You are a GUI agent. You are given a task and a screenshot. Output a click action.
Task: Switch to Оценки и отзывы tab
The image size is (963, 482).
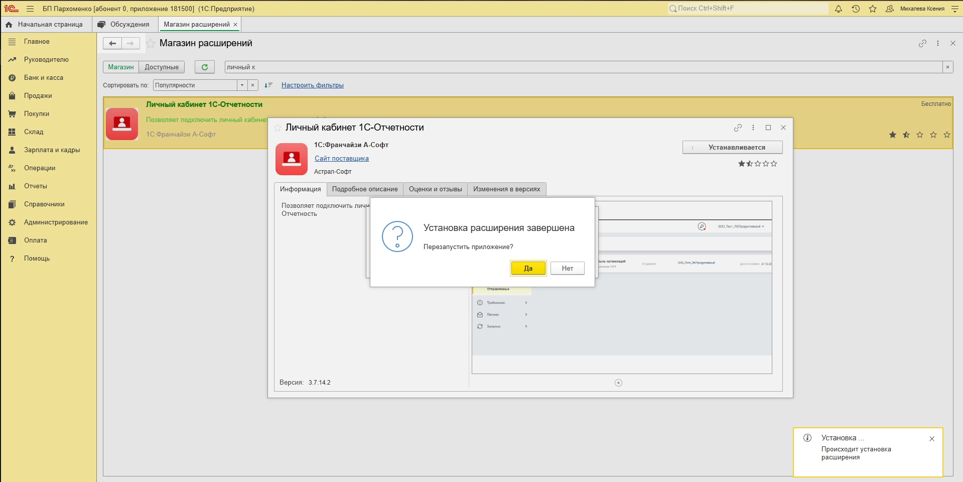pyautogui.click(x=435, y=189)
